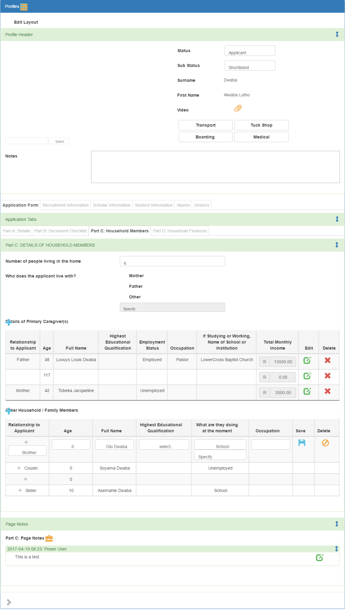
Task: Add other household member with plus icon
Action: 9,411
